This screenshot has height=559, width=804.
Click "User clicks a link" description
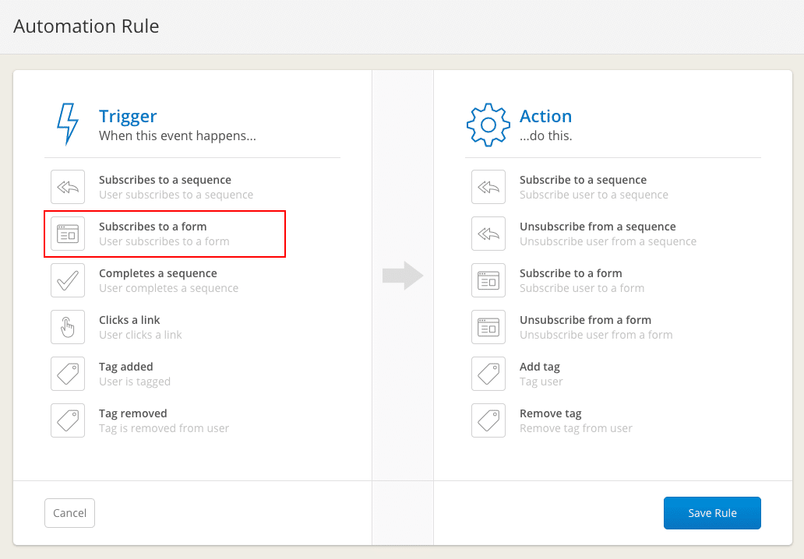(140, 335)
